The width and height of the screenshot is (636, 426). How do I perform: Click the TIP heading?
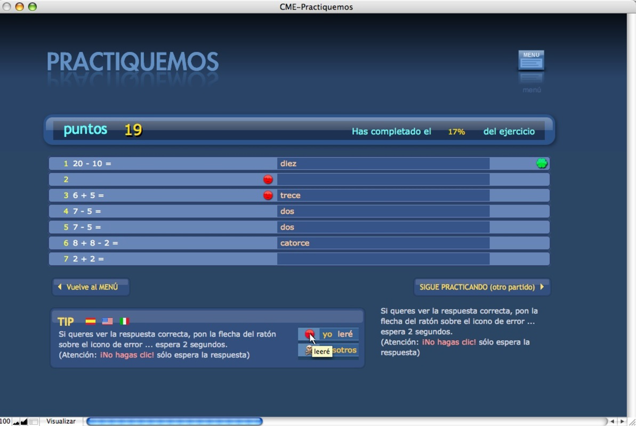pyautogui.click(x=66, y=322)
